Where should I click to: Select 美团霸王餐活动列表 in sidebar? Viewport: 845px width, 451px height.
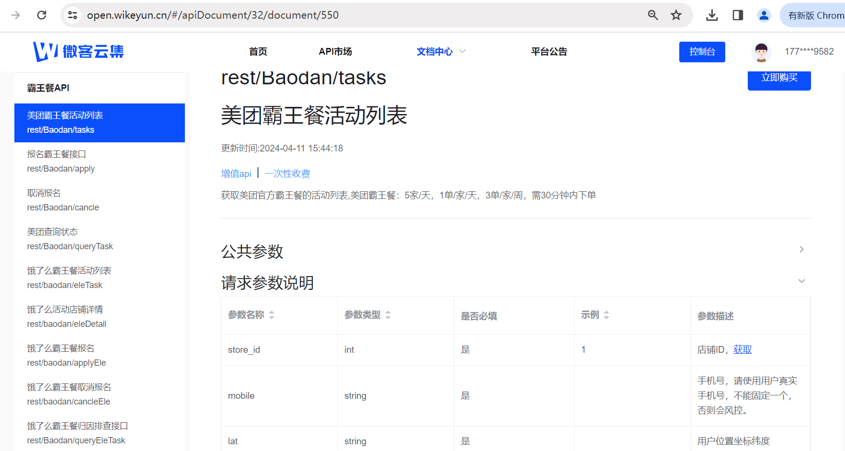click(100, 123)
